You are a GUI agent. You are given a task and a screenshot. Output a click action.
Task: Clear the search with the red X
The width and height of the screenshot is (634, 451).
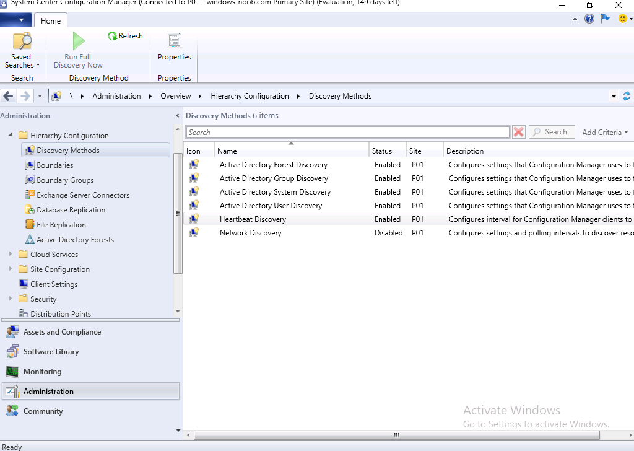[x=519, y=132]
